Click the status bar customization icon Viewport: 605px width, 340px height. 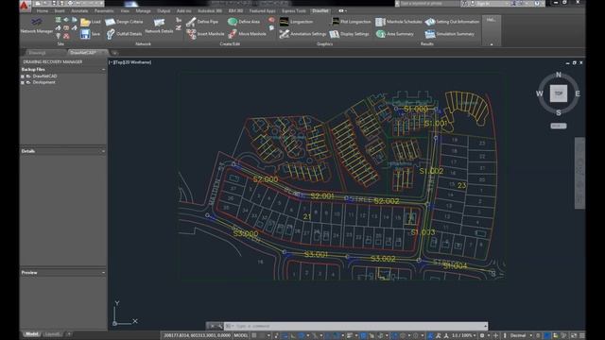pos(582,336)
